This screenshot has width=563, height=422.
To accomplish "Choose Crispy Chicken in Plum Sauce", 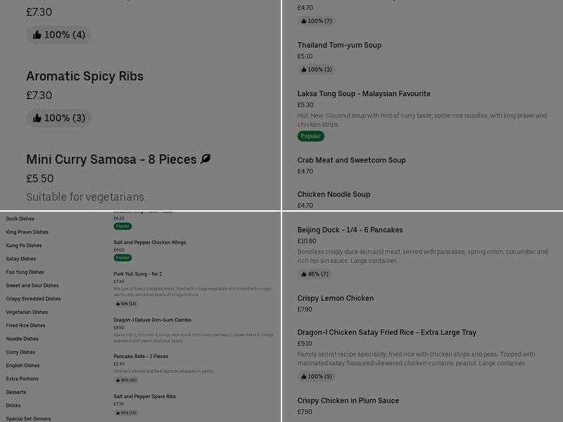I will [x=348, y=401].
